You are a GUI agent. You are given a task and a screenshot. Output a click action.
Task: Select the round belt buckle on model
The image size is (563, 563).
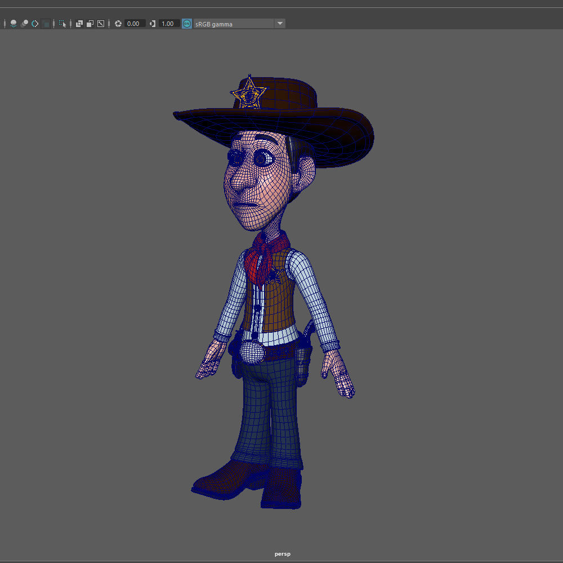point(252,352)
